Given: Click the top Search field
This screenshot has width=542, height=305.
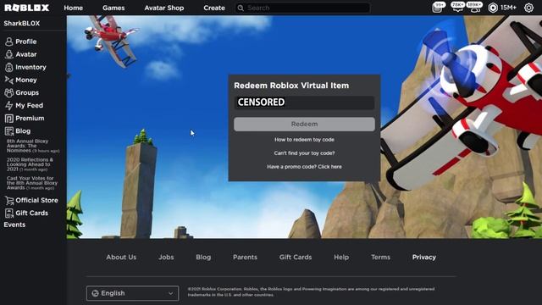Looking at the screenshot, I should click(302, 8).
